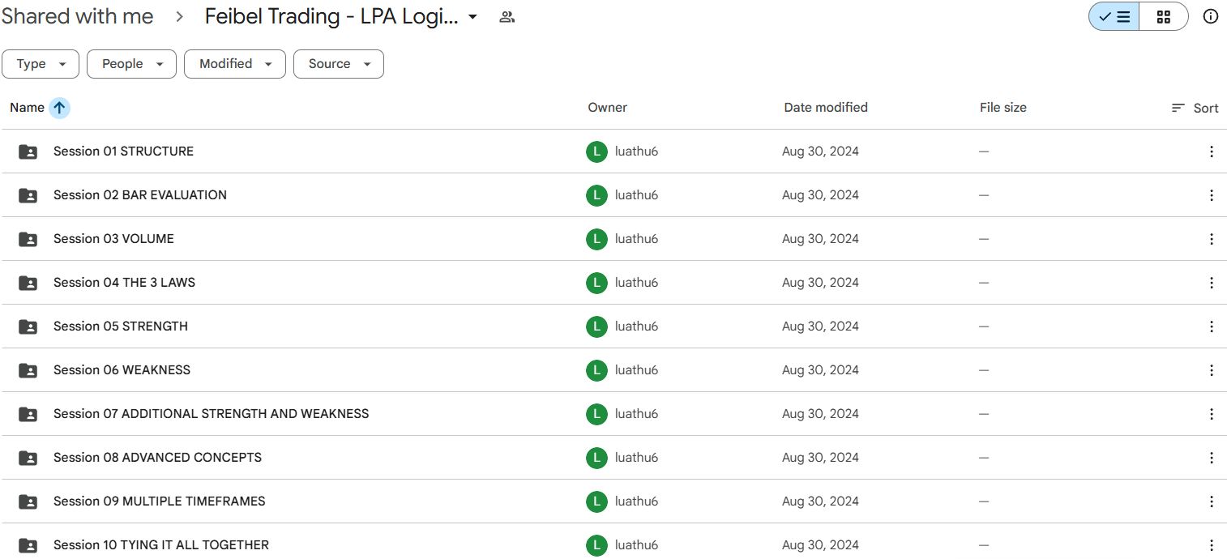Reverse sort direction with the Name arrow

pyautogui.click(x=59, y=108)
